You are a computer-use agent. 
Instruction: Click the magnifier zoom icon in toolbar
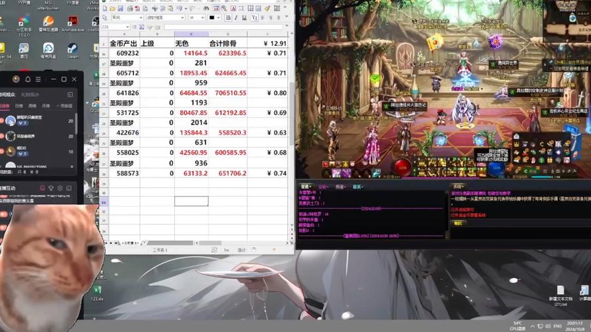[x=224, y=8]
